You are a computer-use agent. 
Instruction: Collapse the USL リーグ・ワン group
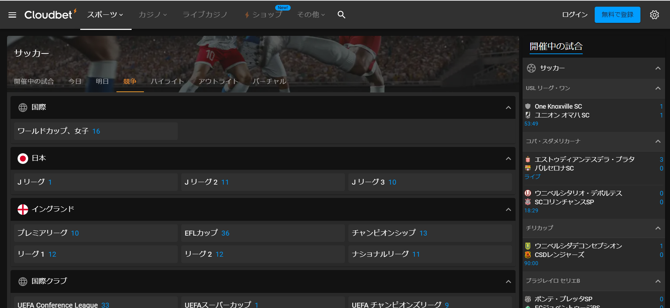click(658, 88)
